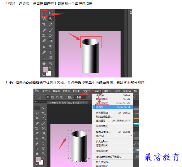
Task: Choose the Gradient tool in upper screenshot
Action: pos(51,41)
